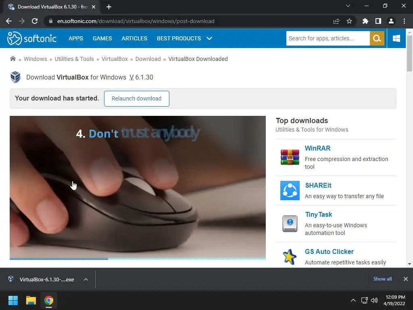
Task: Open tab search chevron in title bar
Action: click(348, 6)
